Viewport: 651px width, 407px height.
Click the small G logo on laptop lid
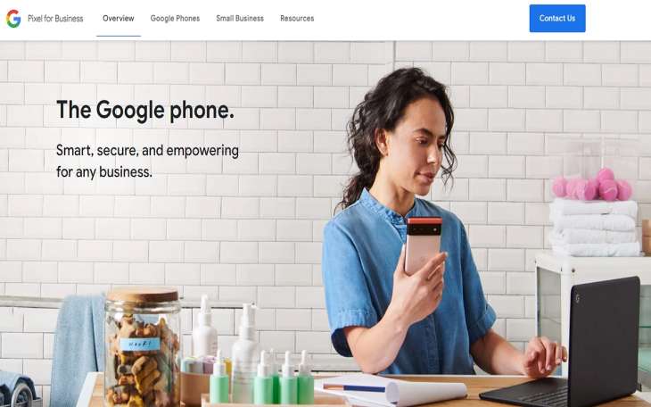tap(577, 298)
